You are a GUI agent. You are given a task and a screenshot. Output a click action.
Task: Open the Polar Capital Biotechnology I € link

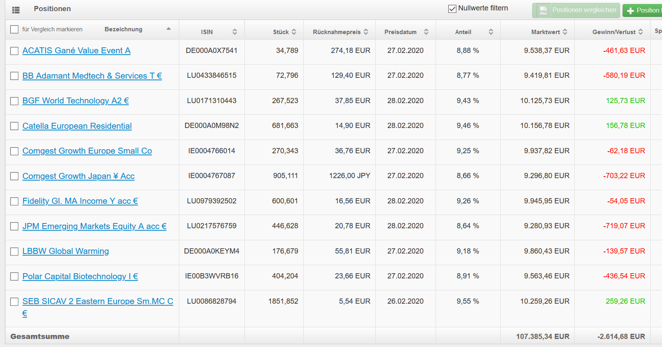[80, 276]
